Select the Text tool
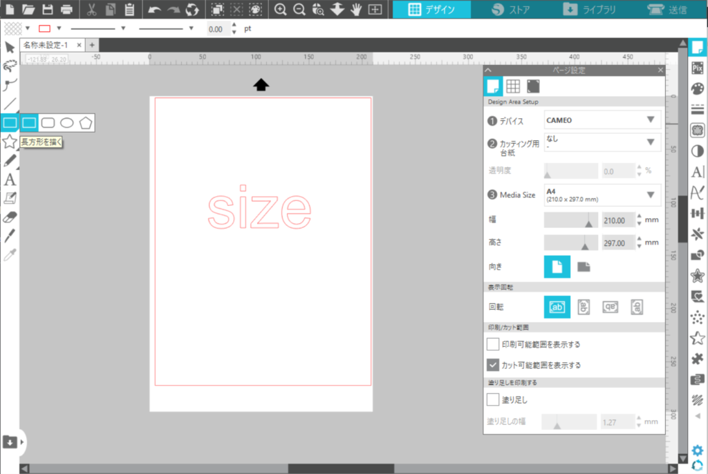Viewport: 708px width, 474px height. coord(10,180)
